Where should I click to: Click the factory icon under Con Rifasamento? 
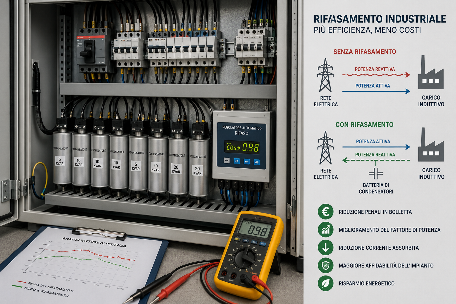click(431, 145)
